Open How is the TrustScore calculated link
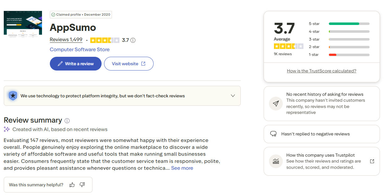 (x=322, y=71)
